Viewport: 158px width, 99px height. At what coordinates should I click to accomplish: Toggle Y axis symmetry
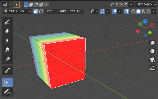tap(121, 5)
